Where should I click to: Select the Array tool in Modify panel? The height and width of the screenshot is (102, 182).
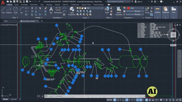(40, 14)
